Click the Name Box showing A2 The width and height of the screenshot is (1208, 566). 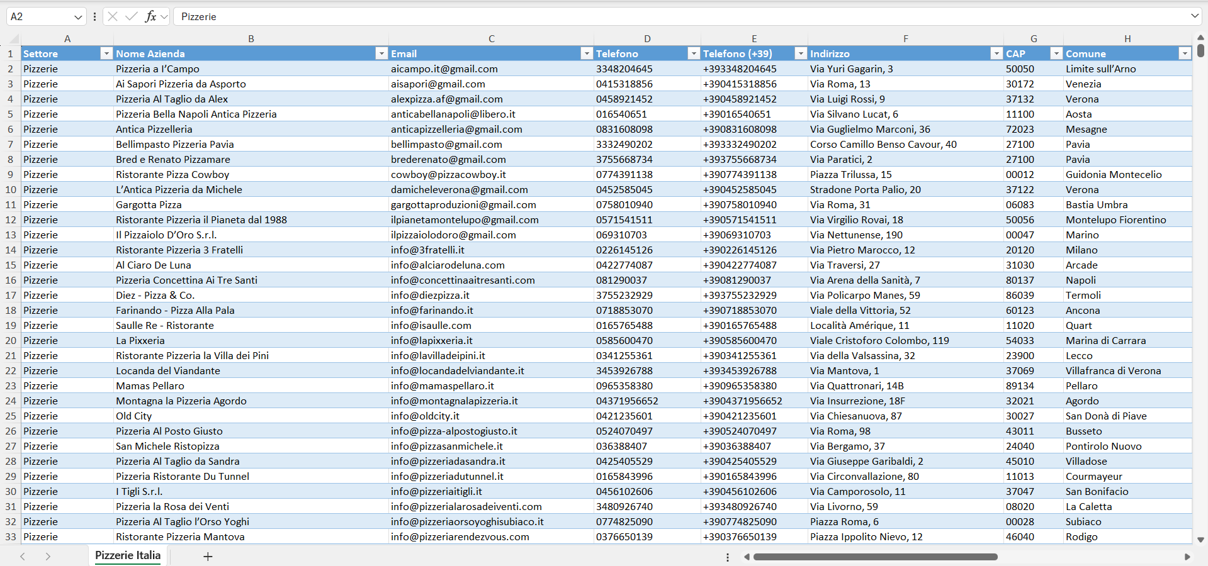tap(40, 16)
